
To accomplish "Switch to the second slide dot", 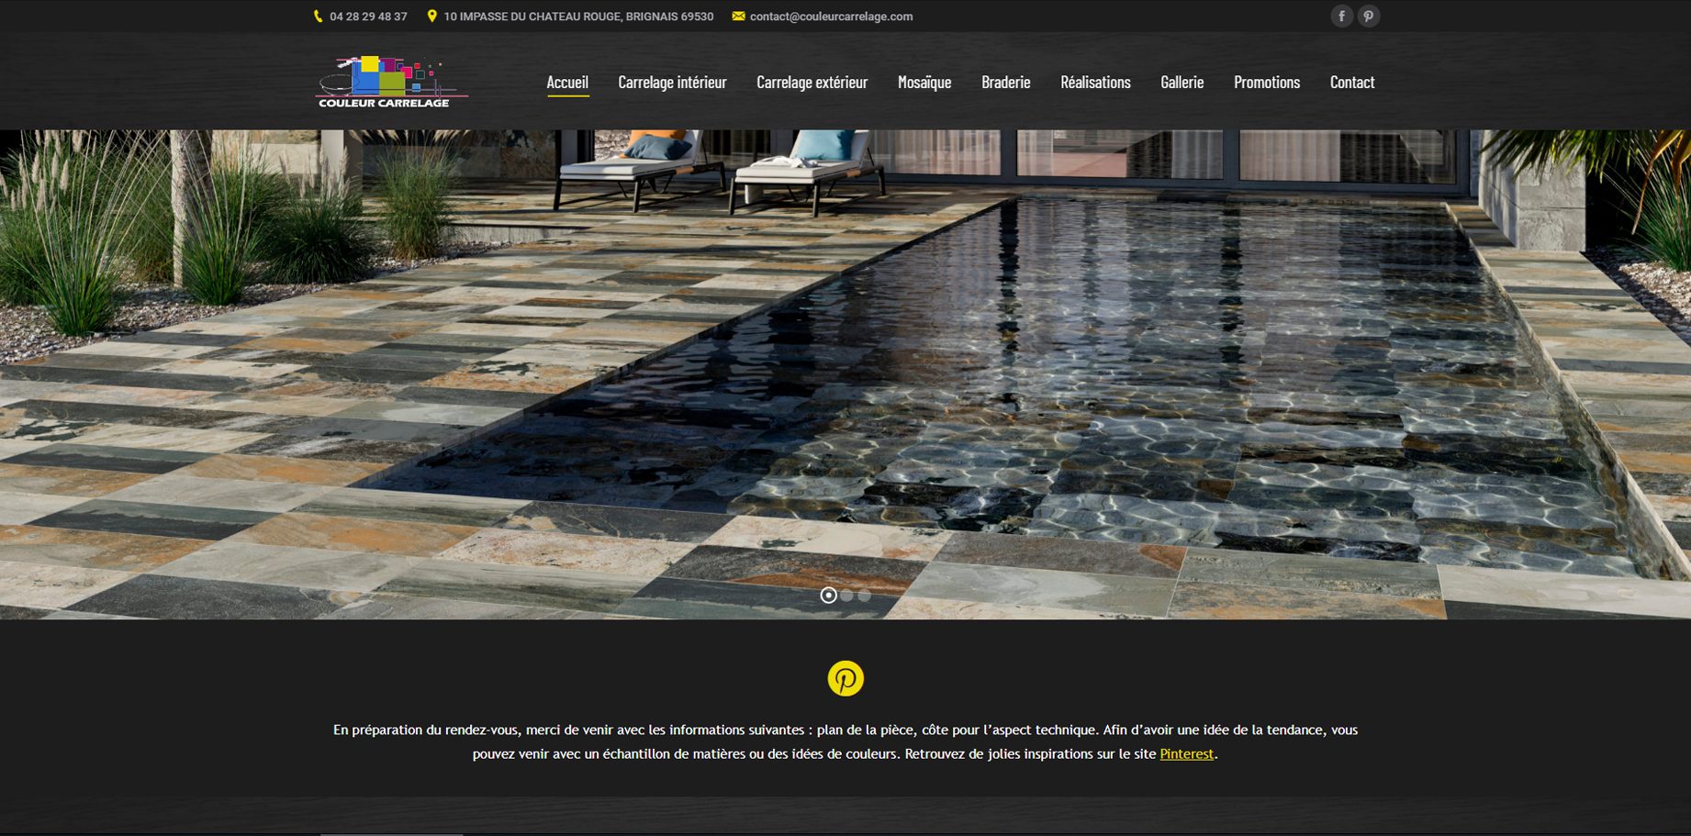I will coord(846,596).
